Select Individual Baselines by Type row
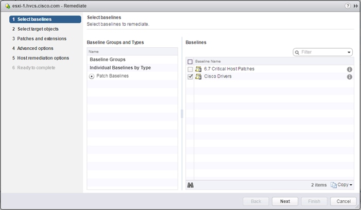This screenshot has height=210, width=361. tap(132, 68)
